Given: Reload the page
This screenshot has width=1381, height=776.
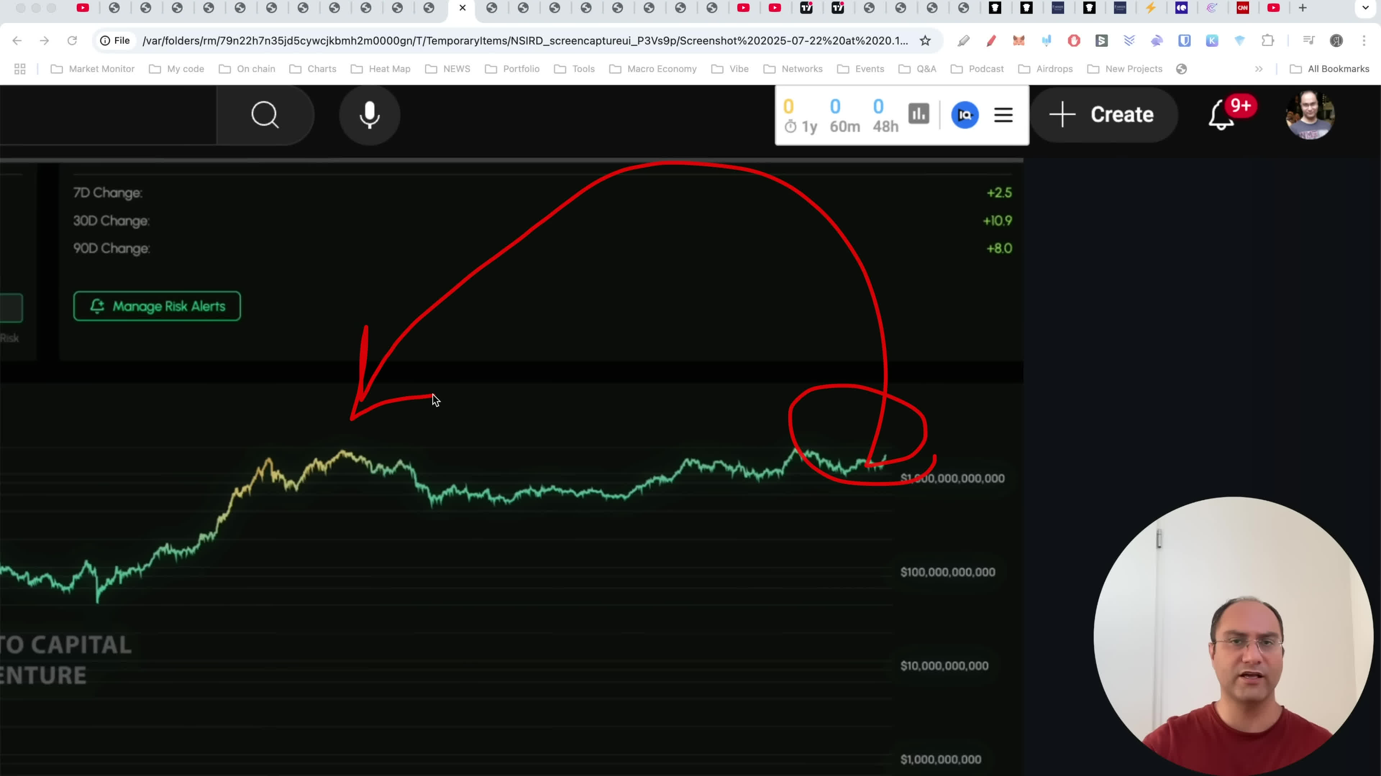Looking at the screenshot, I should 72,41.
